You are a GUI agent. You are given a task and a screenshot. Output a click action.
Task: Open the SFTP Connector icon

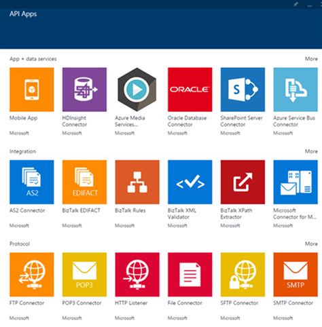click(x=243, y=275)
